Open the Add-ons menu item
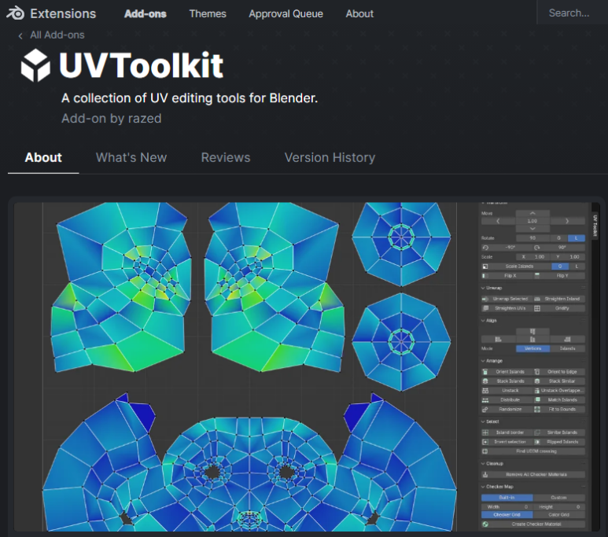Screen dimensions: 608x537 pyautogui.click(x=145, y=13)
